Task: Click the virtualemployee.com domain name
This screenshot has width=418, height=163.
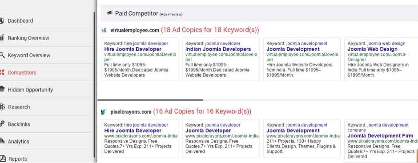Action: pos(135,30)
